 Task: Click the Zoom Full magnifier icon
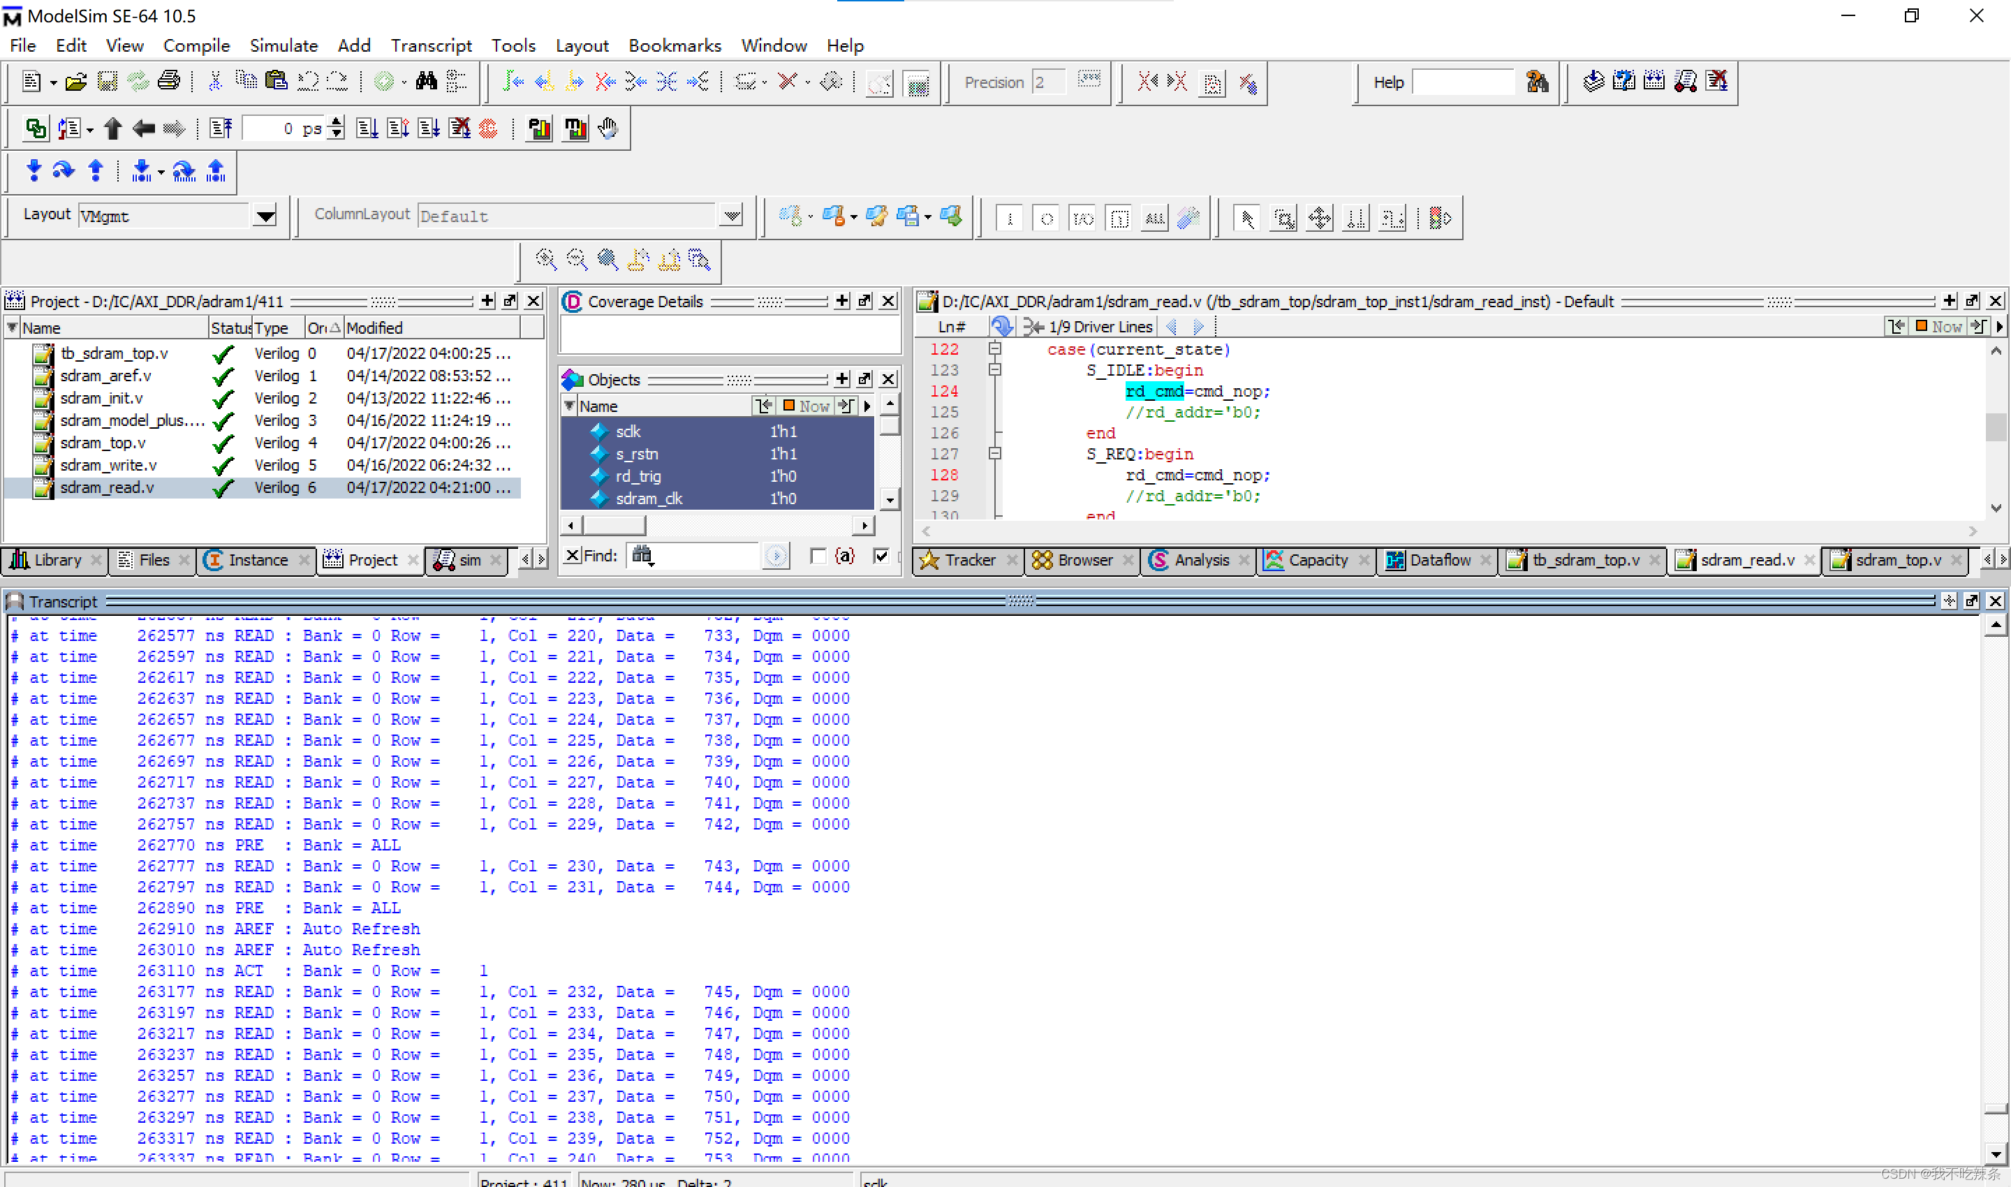point(608,259)
